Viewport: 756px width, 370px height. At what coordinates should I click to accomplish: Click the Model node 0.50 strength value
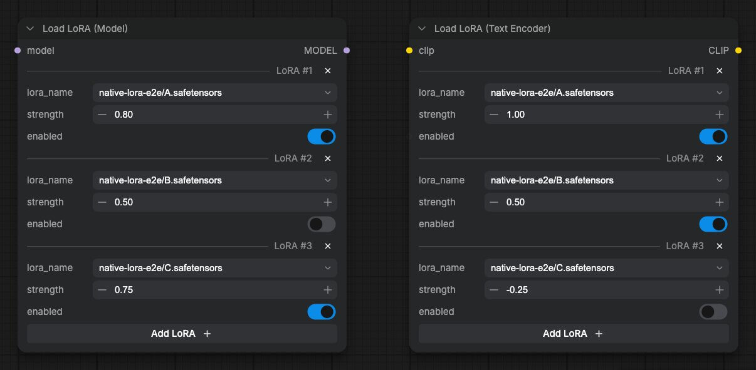click(123, 202)
